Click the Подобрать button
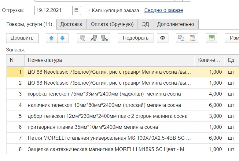The width and height of the screenshot is (239, 161). point(136,38)
